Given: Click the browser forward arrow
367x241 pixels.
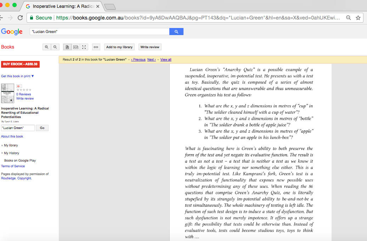Looking at the screenshot, I should 10,18.
